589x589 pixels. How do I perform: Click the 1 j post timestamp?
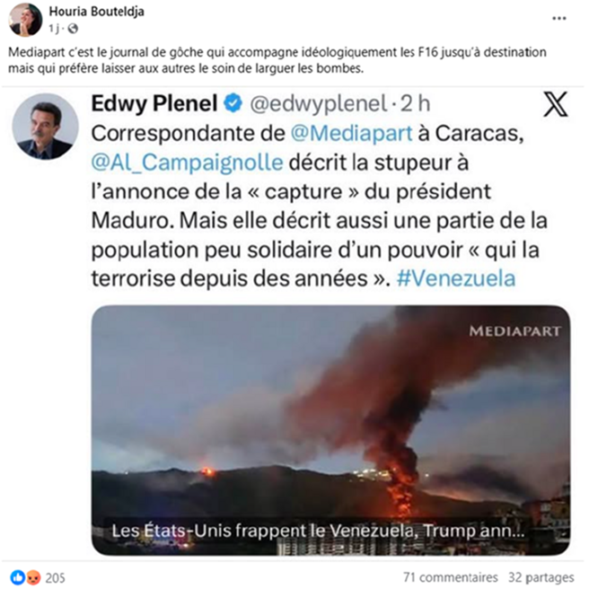(x=54, y=29)
